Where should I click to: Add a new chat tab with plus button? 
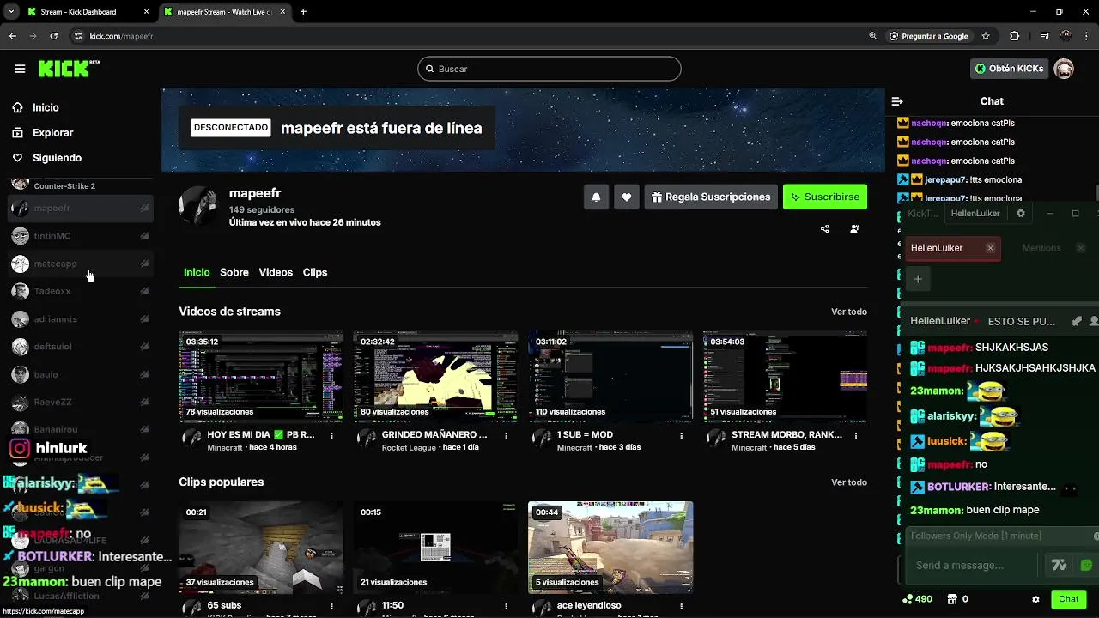click(x=918, y=279)
